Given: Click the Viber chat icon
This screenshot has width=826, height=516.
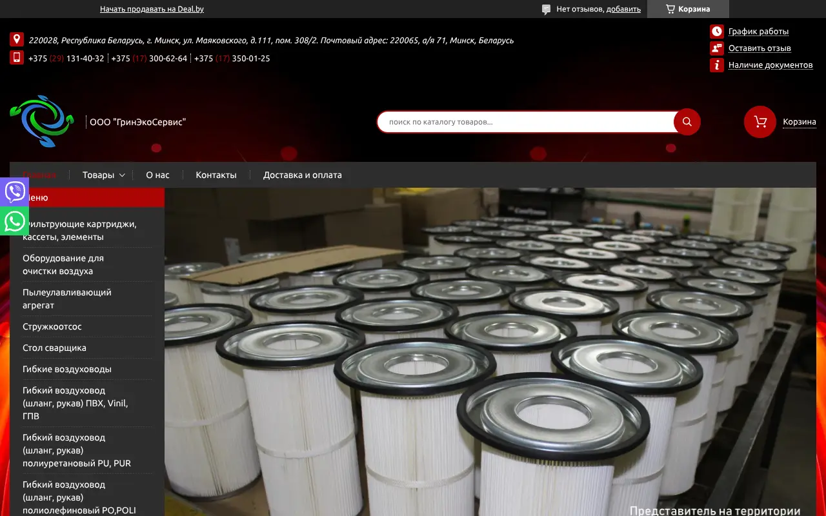Looking at the screenshot, I should 14,192.
